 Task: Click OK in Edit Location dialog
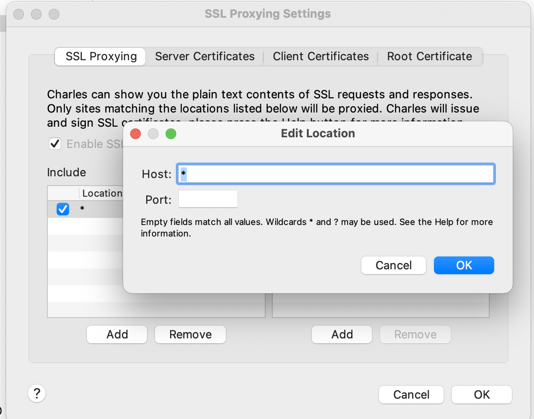(464, 265)
